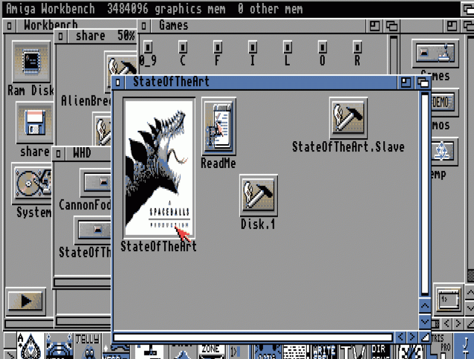This screenshot has width=474, height=359.
Task: Launch the DIR dock icon
Action: [x=381, y=352]
